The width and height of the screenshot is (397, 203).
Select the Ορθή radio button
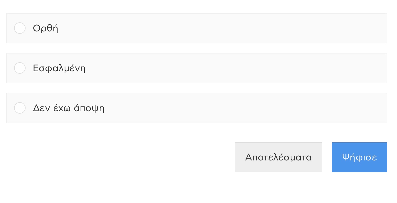tap(20, 28)
